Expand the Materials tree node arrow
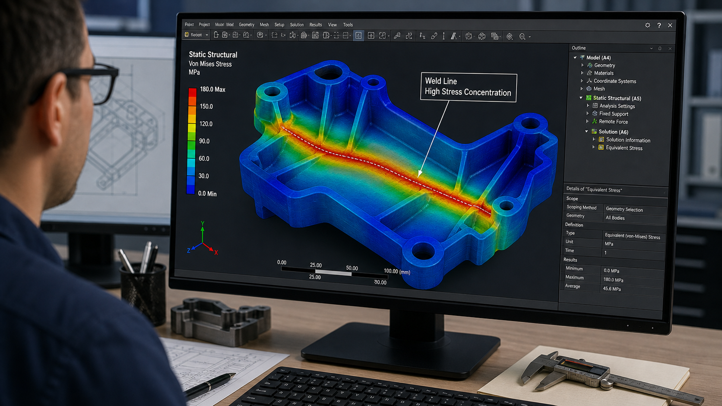 click(x=582, y=73)
